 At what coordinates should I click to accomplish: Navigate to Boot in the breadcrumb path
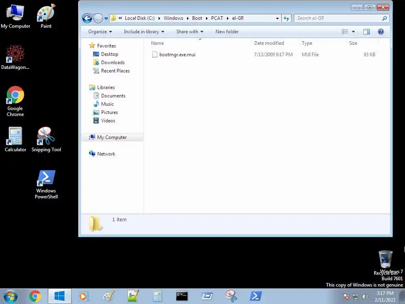pyautogui.click(x=197, y=18)
